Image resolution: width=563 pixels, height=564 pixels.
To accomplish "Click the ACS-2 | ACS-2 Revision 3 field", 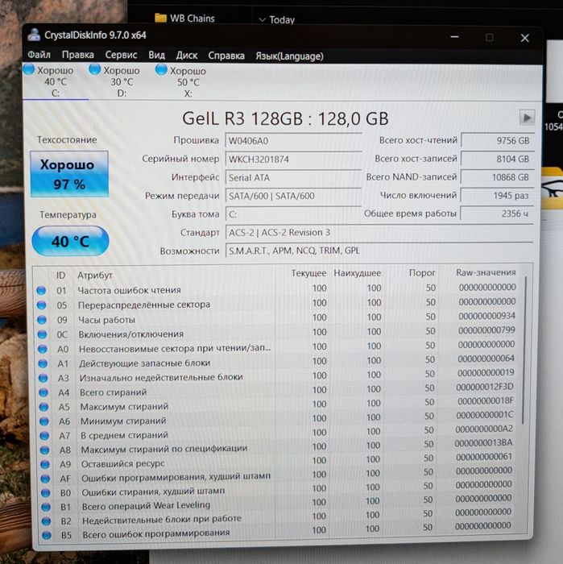I will (379, 232).
